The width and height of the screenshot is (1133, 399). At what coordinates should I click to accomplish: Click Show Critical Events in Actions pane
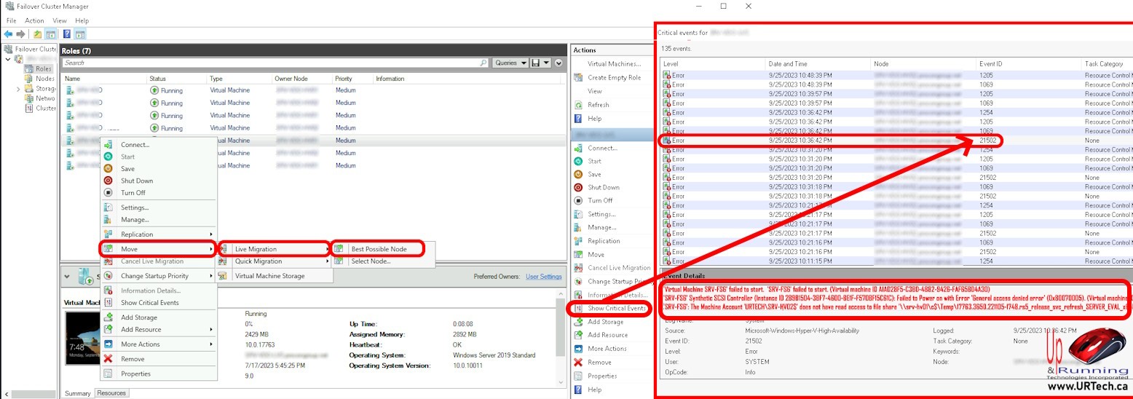pyautogui.click(x=616, y=309)
